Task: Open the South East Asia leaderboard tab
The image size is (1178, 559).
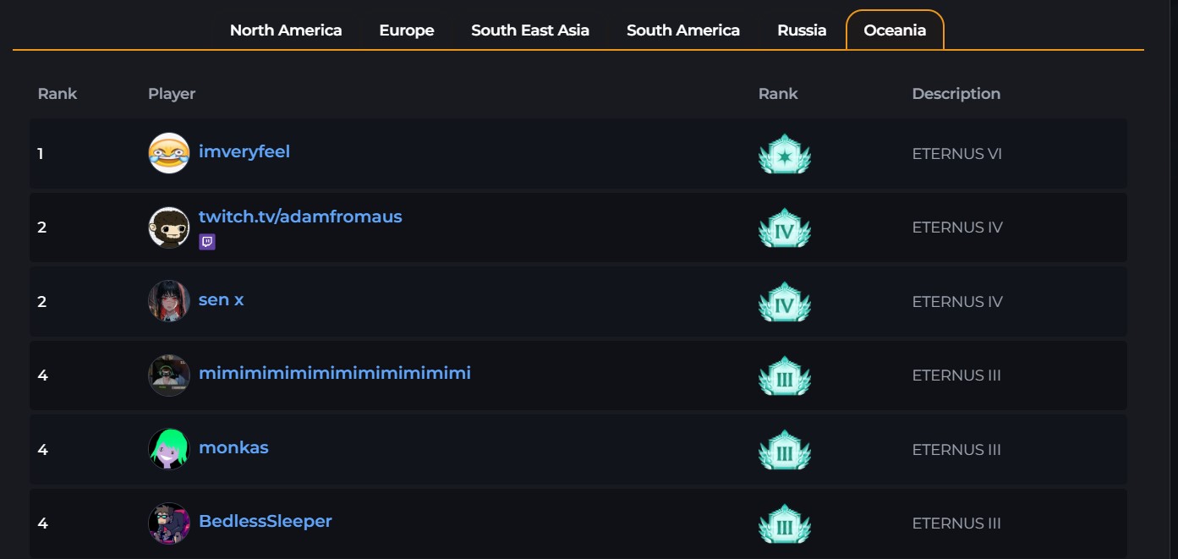Action: pyautogui.click(x=530, y=30)
